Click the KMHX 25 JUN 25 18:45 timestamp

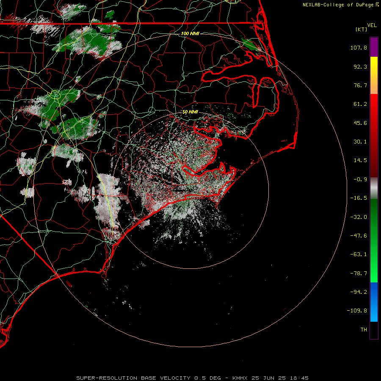pyautogui.click(x=271, y=378)
